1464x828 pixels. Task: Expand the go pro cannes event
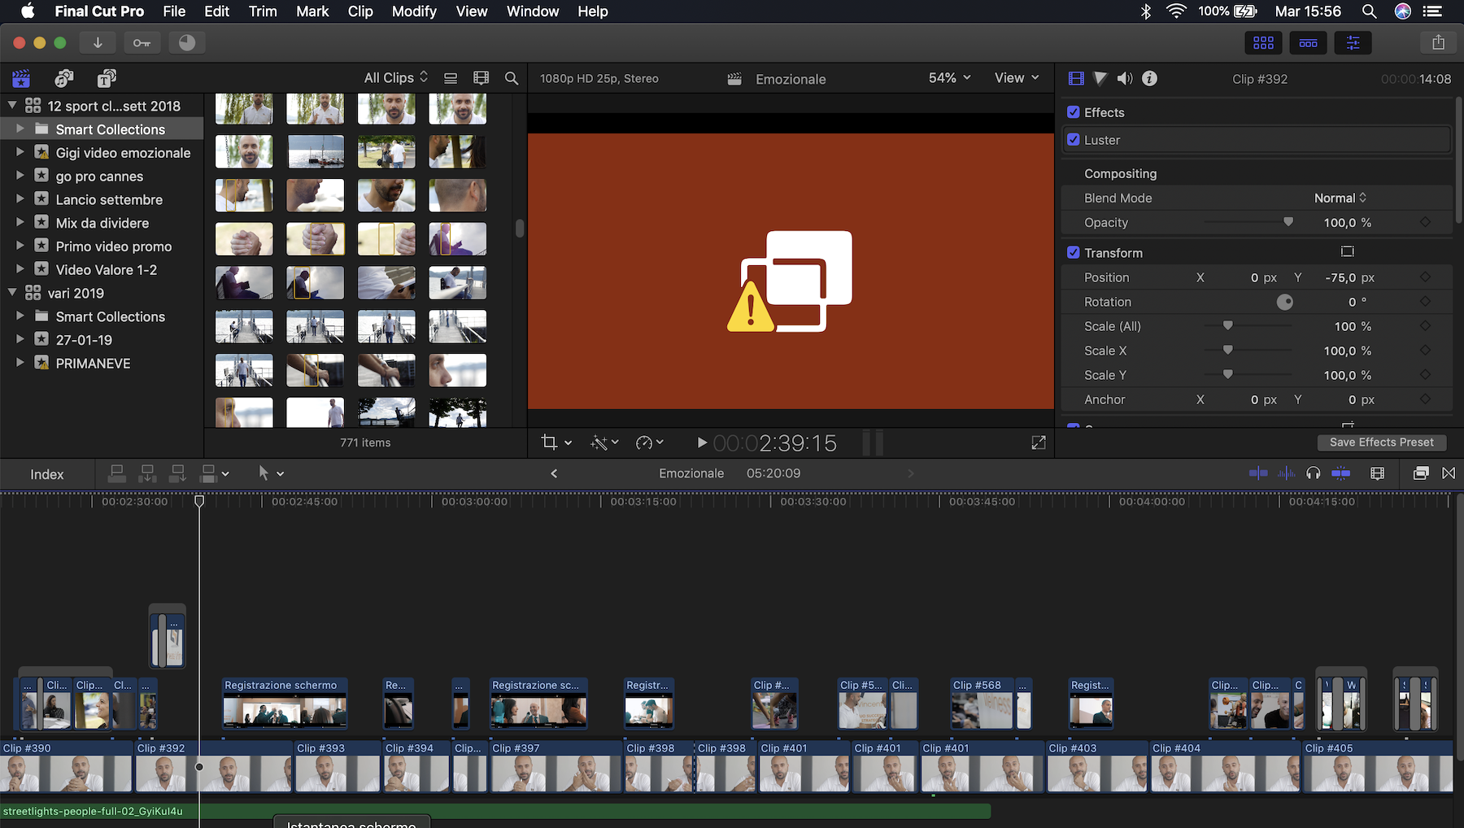(20, 176)
